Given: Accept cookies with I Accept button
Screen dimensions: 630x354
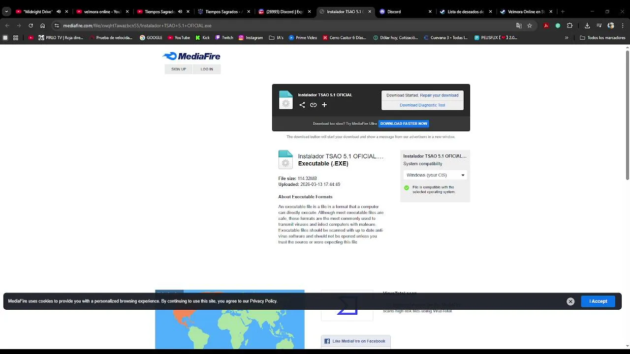Looking at the screenshot, I should click(598, 301).
